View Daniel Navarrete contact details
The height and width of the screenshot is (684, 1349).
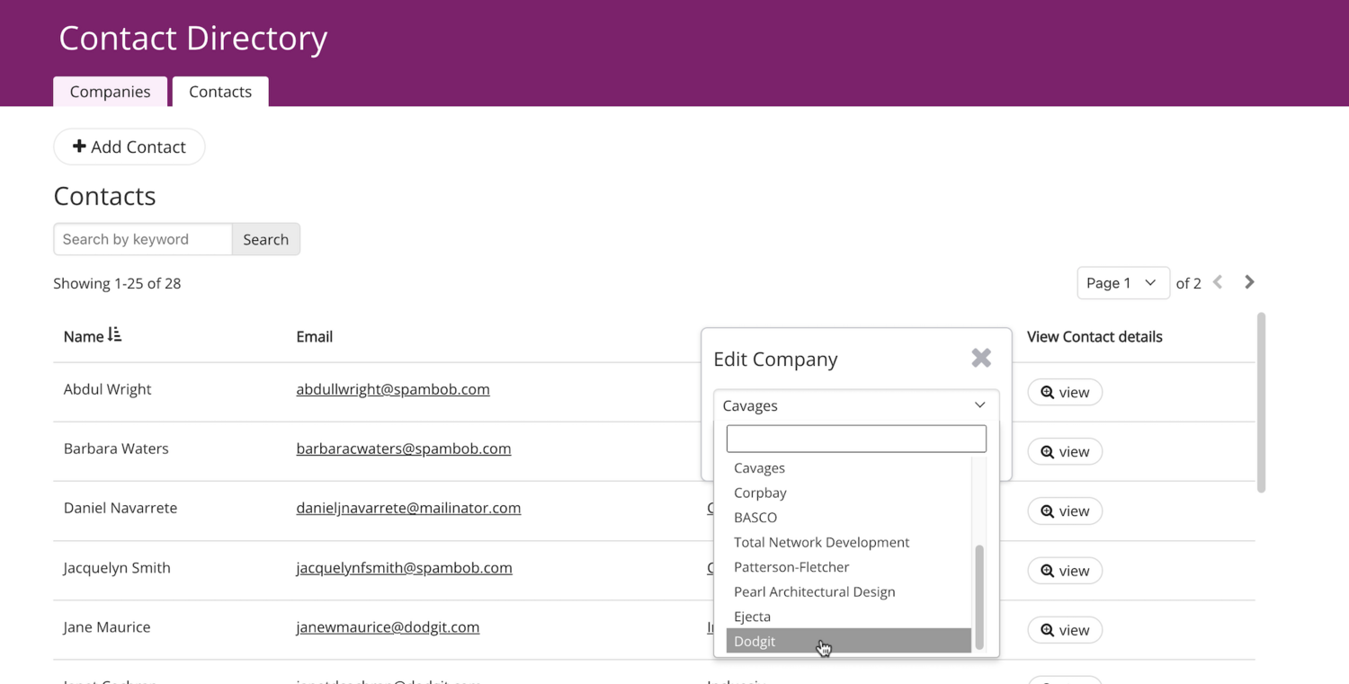[x=1064, y=511]
